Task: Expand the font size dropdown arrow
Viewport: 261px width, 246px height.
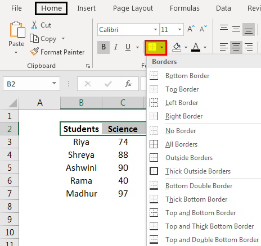Action: pyautogui.click(x=179, y=29)
